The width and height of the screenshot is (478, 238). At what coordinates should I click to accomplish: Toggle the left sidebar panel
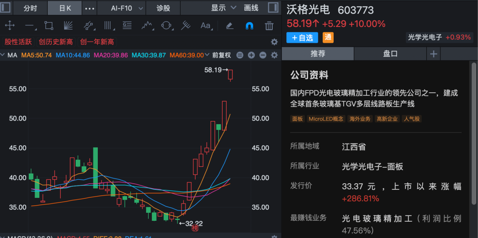5,8
